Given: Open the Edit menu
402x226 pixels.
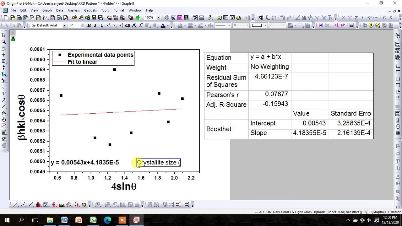Looking at the screenshot, I should pyautogui.click(x=23, y=10).
